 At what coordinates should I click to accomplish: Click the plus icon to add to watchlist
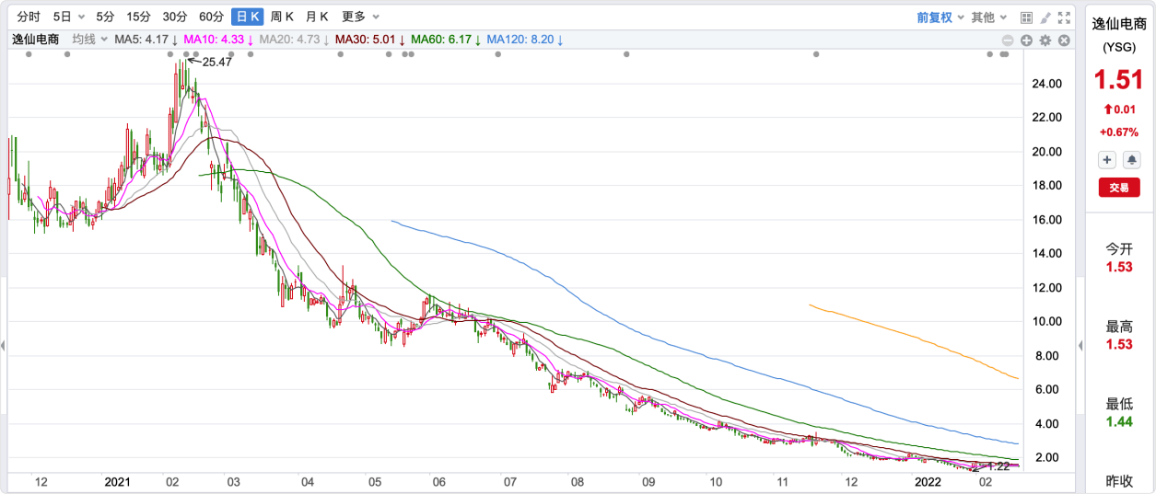(1106, 160)
